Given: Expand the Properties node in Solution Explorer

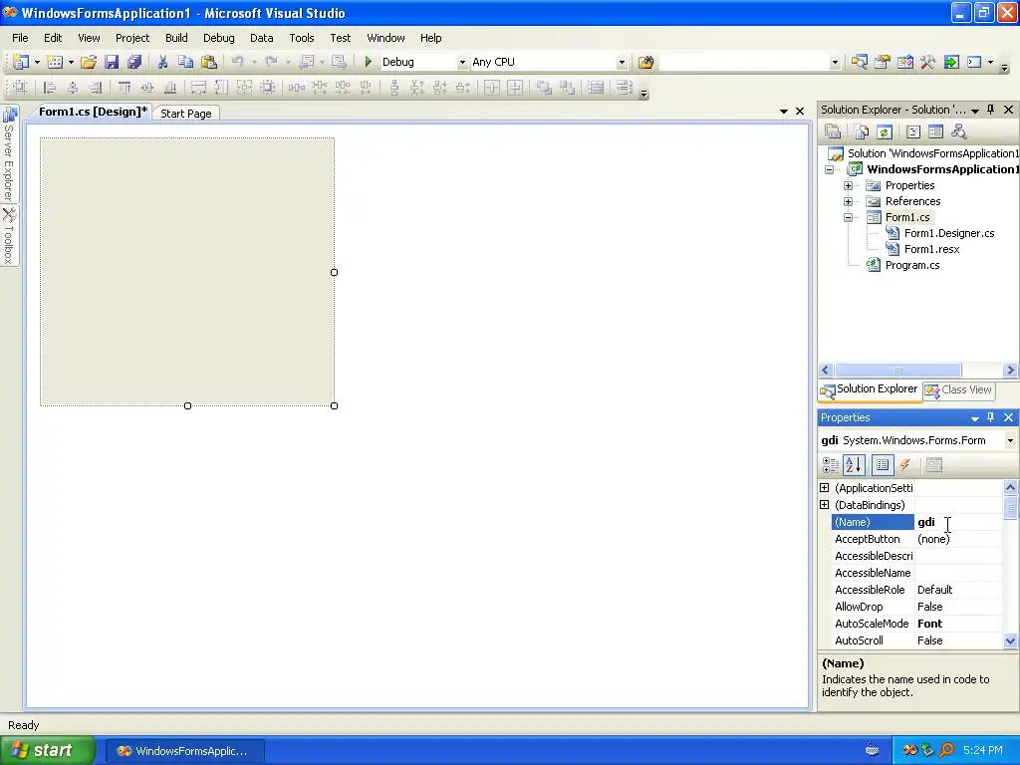Looking at the screenshot, I should click(x=849, y=185).
